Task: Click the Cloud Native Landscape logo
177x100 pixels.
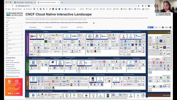Action: point(15,14)
